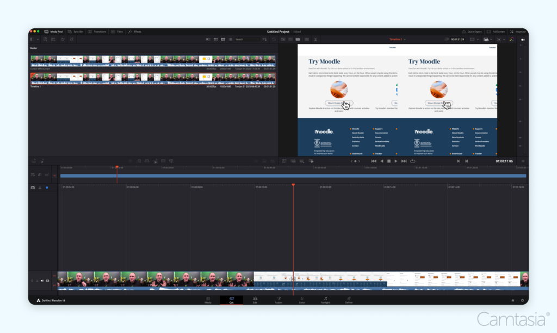Expand the bin list chevron in media pool
Image resolution: width=557 pixels, height=333 pixels.
(38, 39)
